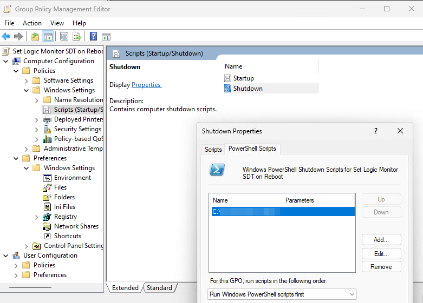Click the Back arrow toolbar icon

point(6,37)
